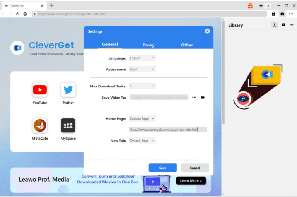The image size is (297, 197).
Task: Open the Max Download Tasks dropdown
Action: tap(142, 86)
